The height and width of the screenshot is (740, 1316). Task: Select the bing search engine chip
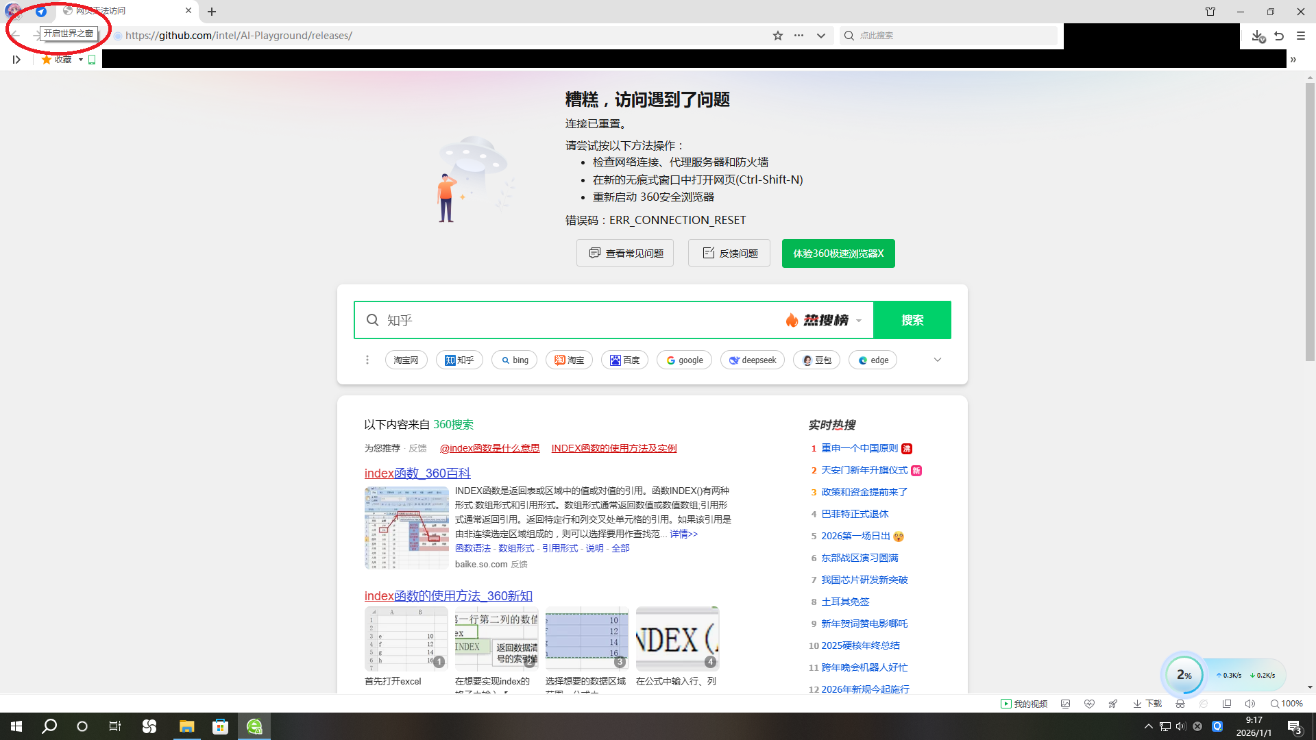(x=515, y=360)
